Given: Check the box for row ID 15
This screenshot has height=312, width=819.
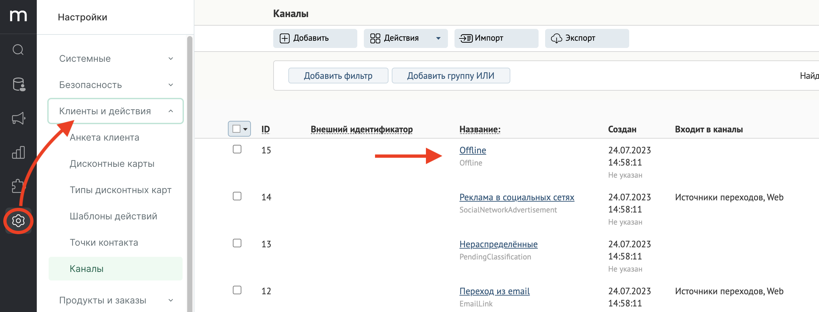Looking at the screenshot, I should tap(237, 149).
